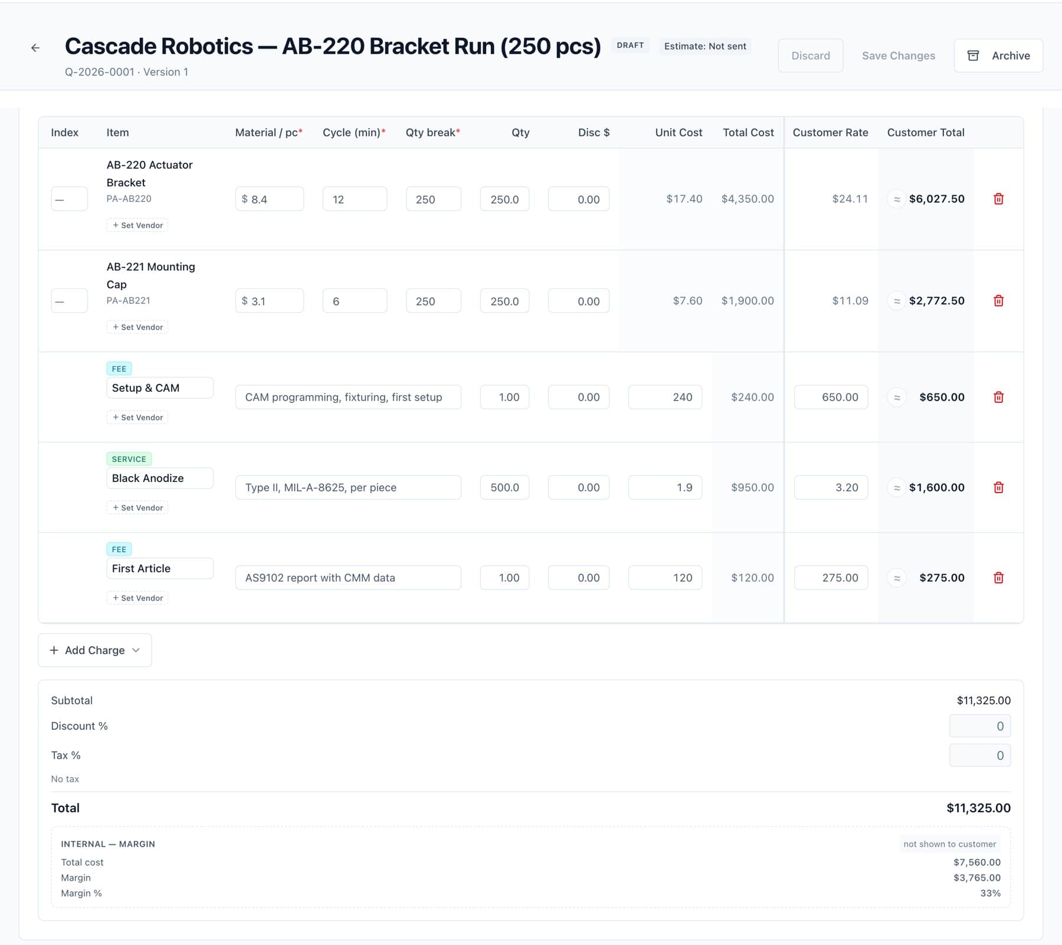Set vendor for Black Anodize
This screenshot has width=1062, height=945.
pos(137,508)
